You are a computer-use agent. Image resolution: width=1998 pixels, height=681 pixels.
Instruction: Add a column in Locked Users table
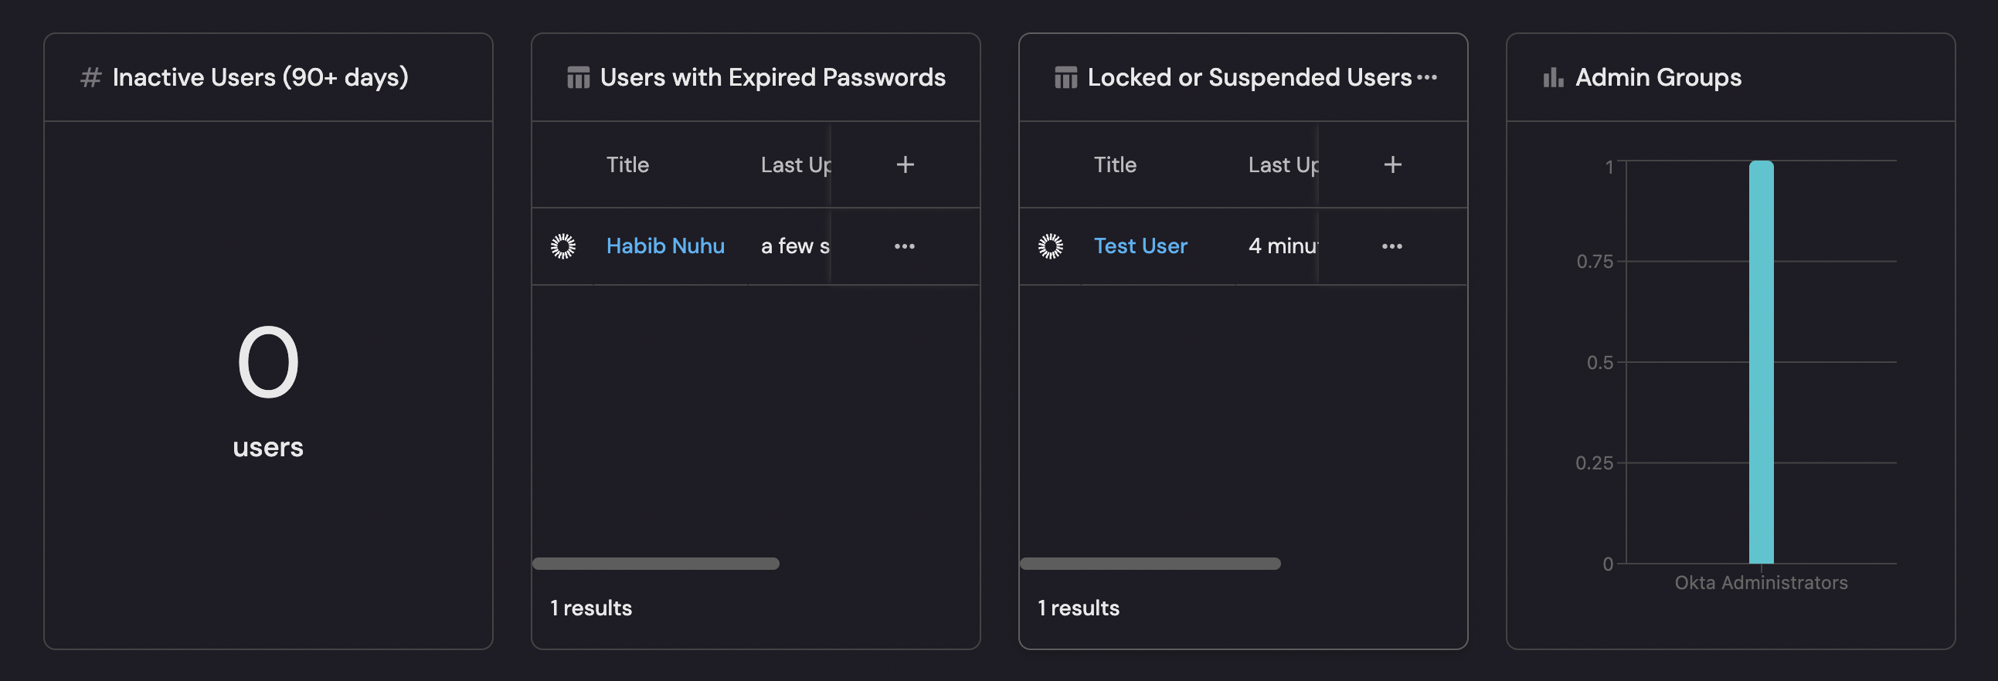(x=1392, y=164)
